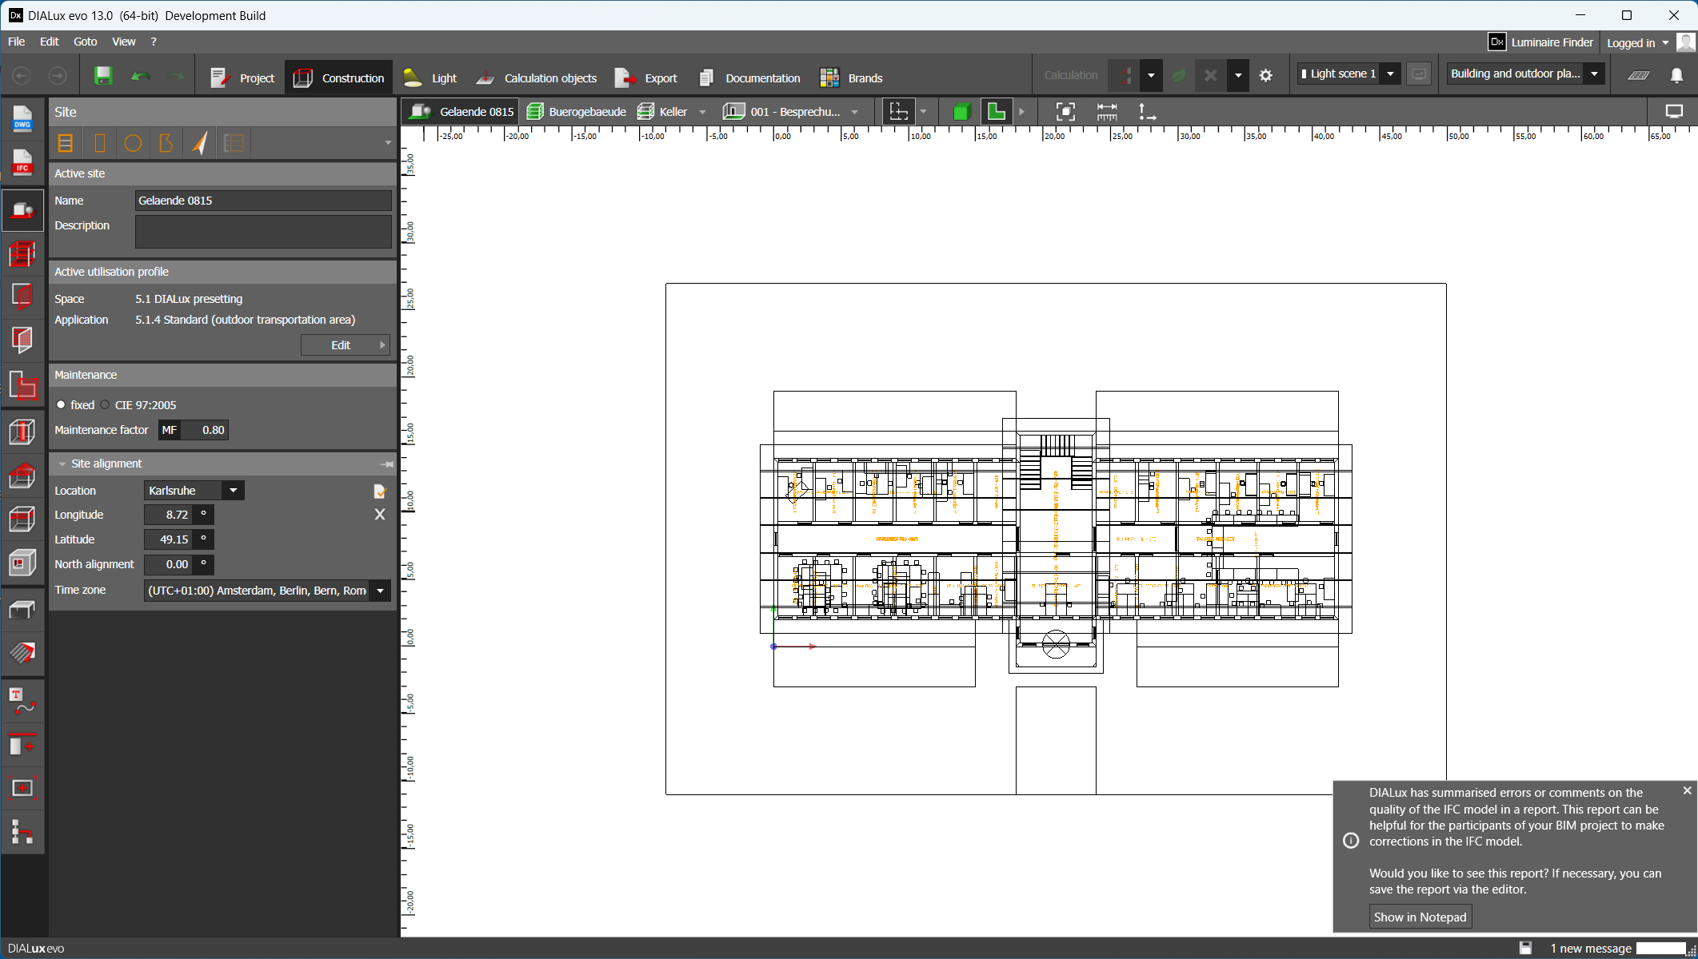Image resolution: width=1698 pixels, height=959 pixels.
Task: Open the Goto menu
Action: point(85,42)
